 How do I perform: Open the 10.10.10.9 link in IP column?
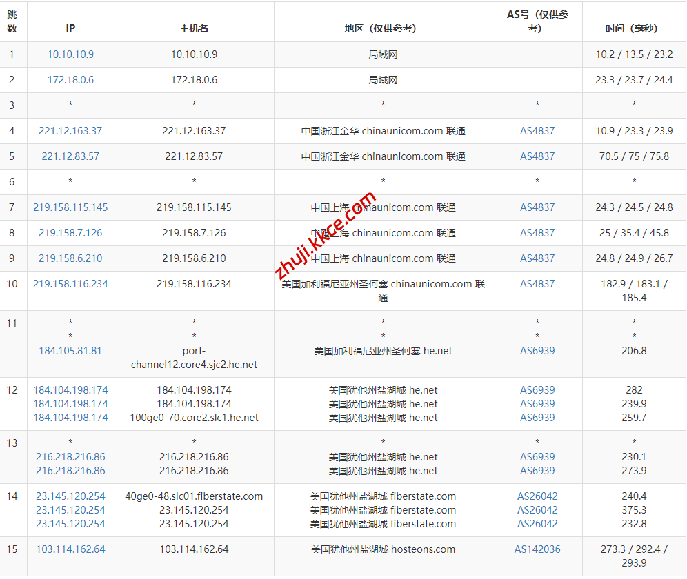click(x=70, y=54)
